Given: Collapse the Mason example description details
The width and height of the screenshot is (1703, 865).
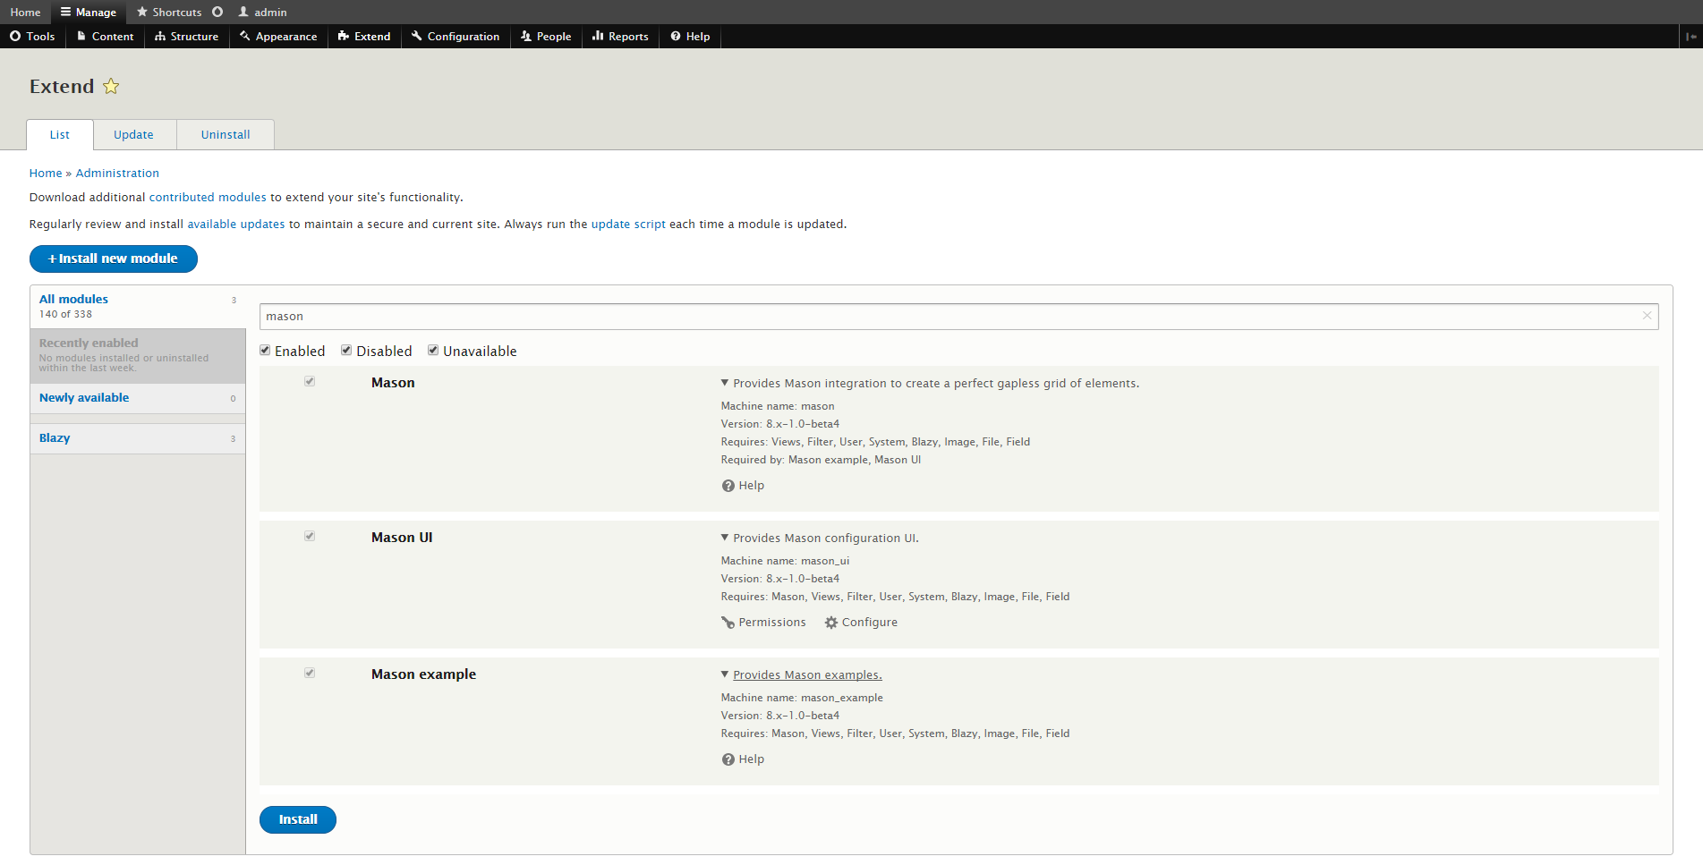Looking at the screenshot, I should (x=725, y=674).
